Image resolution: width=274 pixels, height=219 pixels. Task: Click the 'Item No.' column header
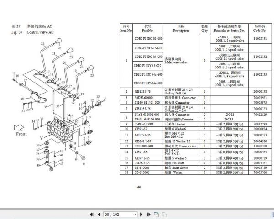(x=126, y=29)
